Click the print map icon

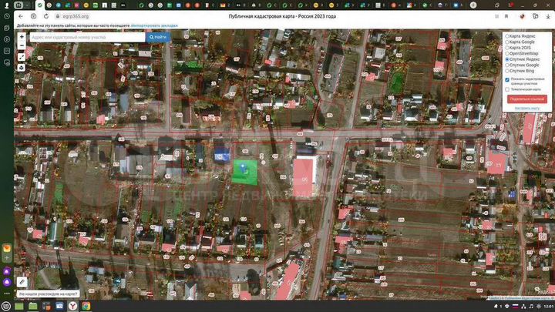[x=22, y=67]
